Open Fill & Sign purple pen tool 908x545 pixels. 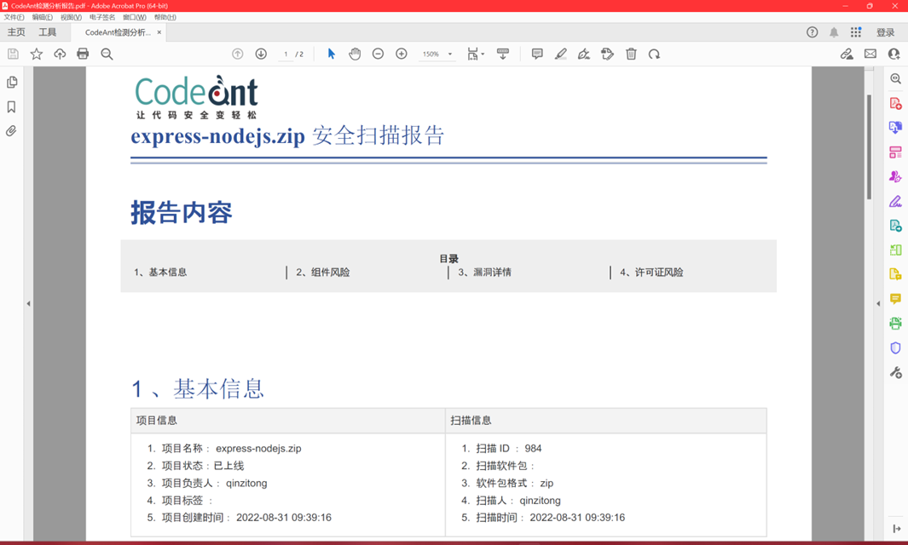point(896,201)
